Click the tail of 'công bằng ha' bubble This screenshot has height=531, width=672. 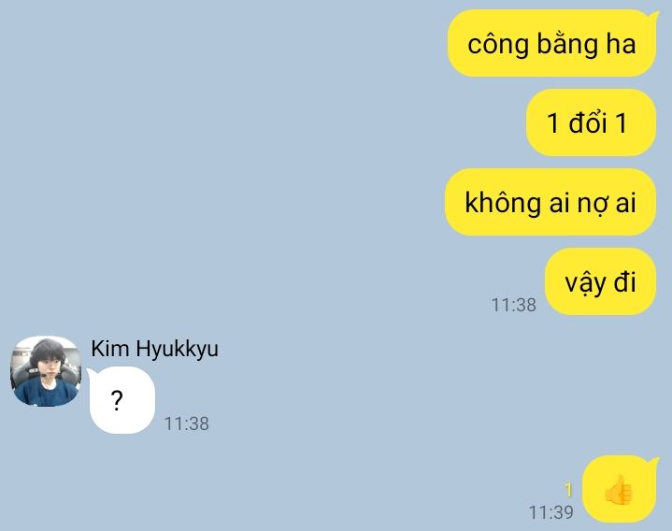click(x=654, y=17)
